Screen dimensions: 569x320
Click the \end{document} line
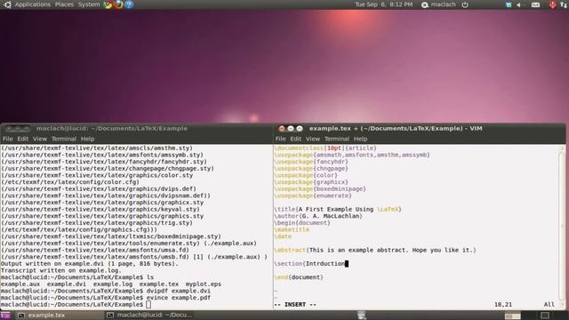click(x=299, y=277)
